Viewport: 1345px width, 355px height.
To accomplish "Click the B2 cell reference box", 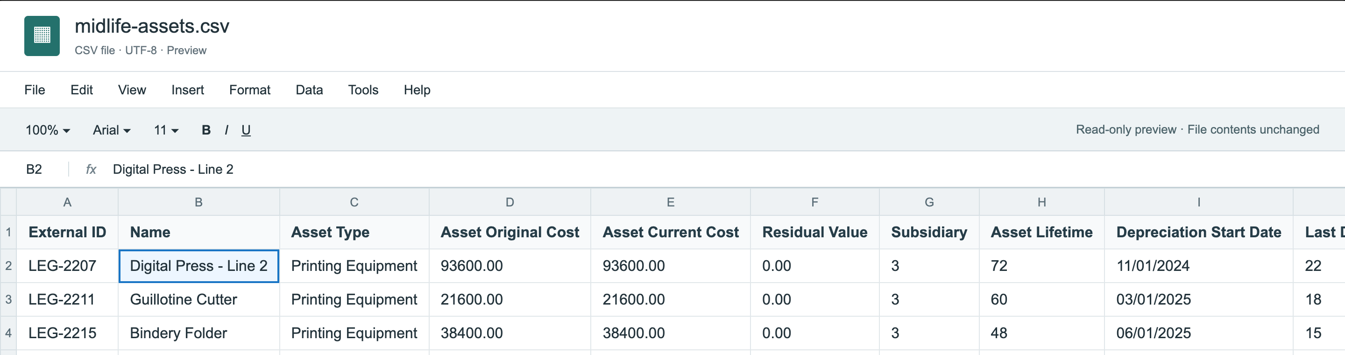I will (x=35, y=169).
